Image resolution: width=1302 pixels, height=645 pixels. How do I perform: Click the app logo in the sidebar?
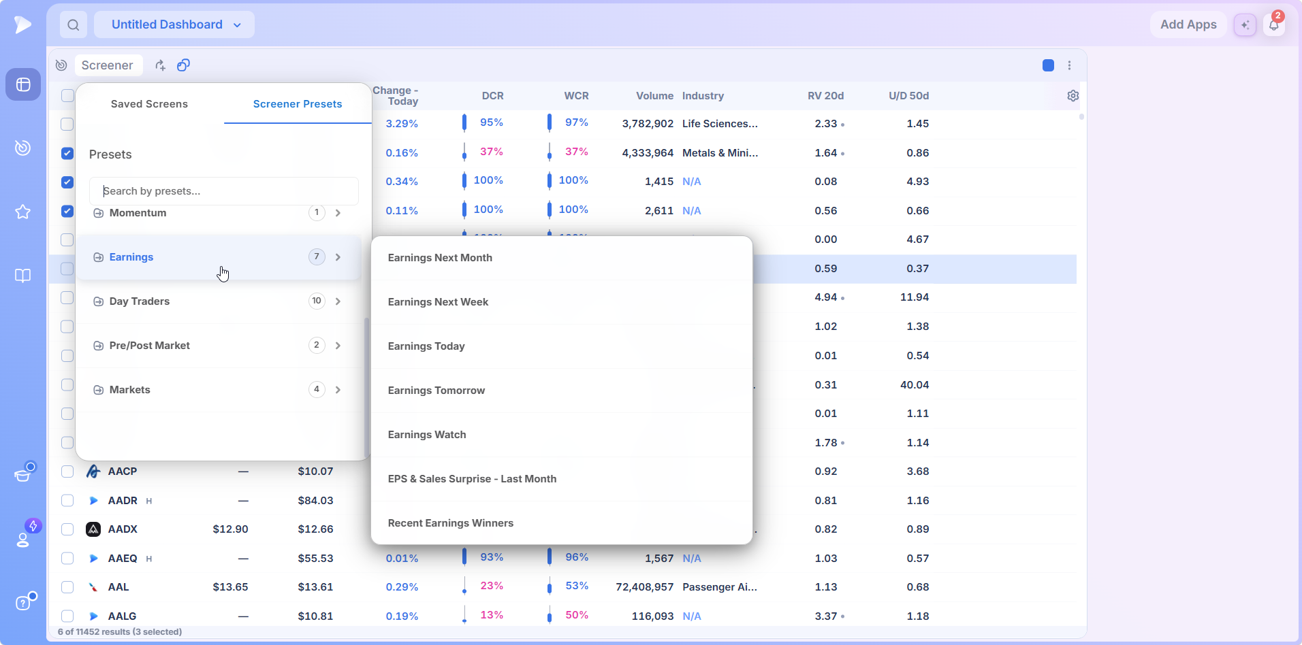tap(22, 24)
